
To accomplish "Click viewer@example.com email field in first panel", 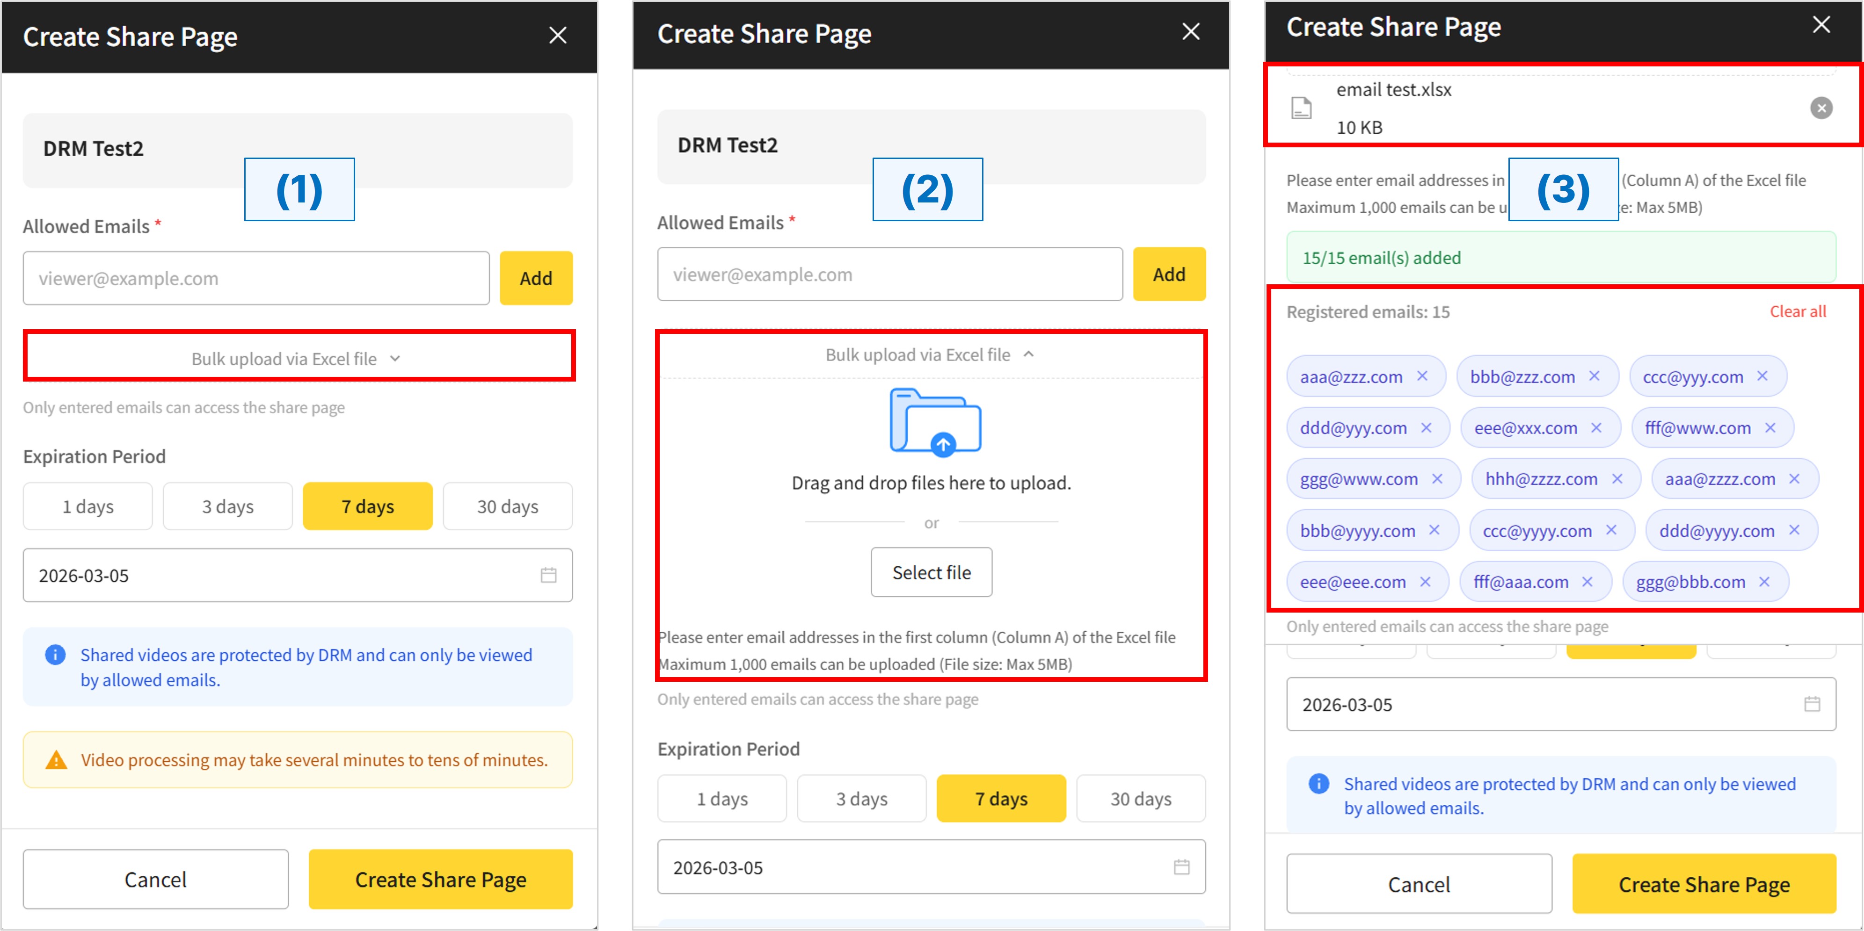I will [256, 278].
